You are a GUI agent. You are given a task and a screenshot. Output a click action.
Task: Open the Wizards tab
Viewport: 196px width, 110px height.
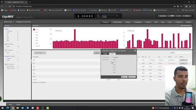[x=189, y=22]
